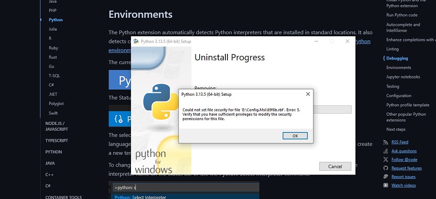Click the GitHub icon beside Request features
The height and width of the screenshot is (199, 436).
click(x=386, y=168)
